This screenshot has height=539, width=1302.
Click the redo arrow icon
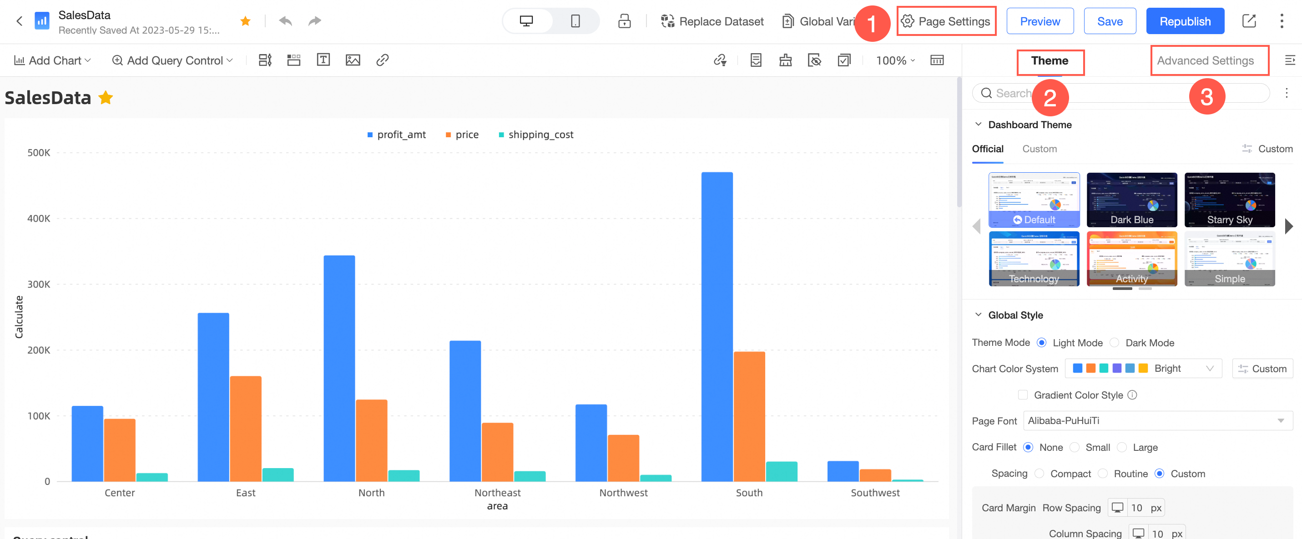(x=314, y=21)
